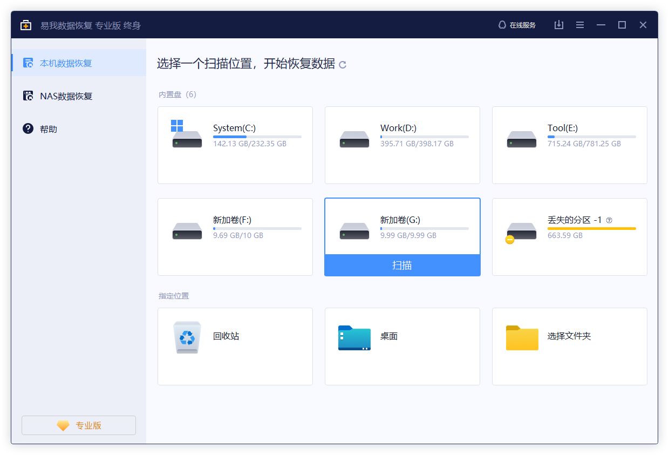This screenshot has width=669, height=455.
Task: Refresh scan locations with the refresh icon
Action: pyautogui.click(x=343, y=64)
